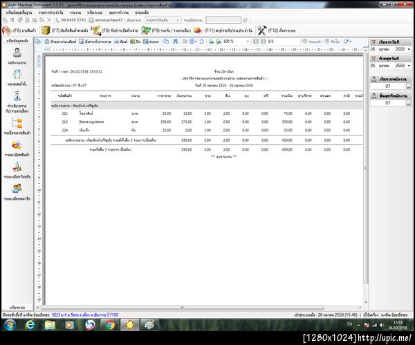Click the Blend signature item cell

(x=91, y=122)
